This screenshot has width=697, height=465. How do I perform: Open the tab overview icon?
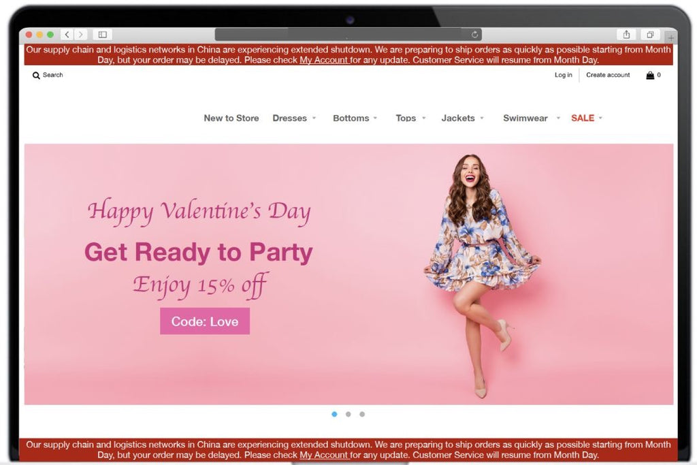tap(649, 33)
